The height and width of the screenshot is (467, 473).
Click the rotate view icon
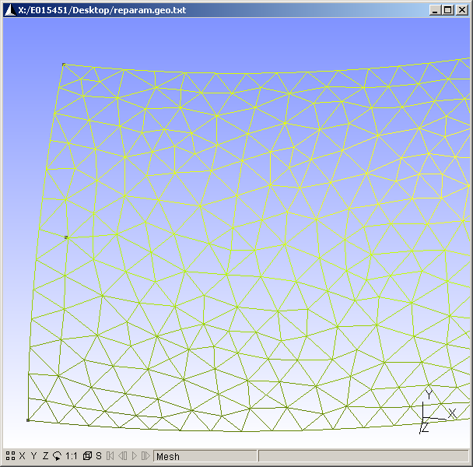[57, 456]
